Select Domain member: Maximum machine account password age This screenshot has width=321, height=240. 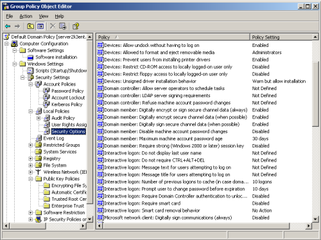point(163,138)
